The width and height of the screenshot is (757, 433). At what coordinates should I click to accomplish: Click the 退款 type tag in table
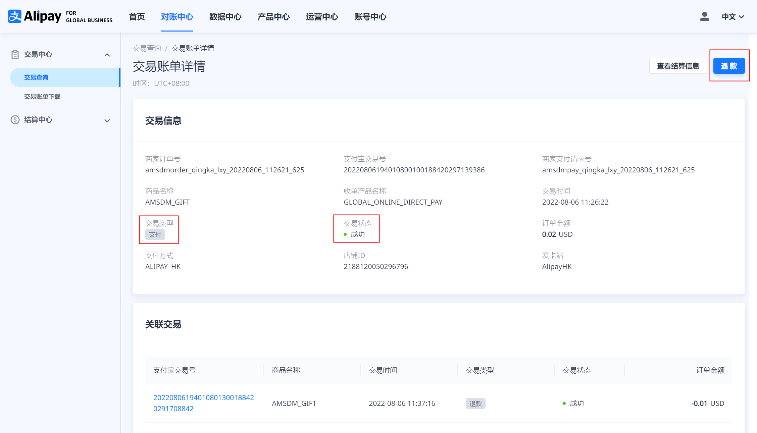click(x=475, y=403)
